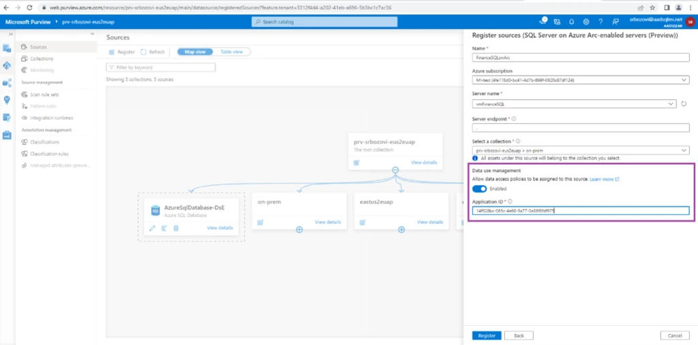Open the help question mark icon
This screenshot has height=345, width=698.
click(601, 22)
